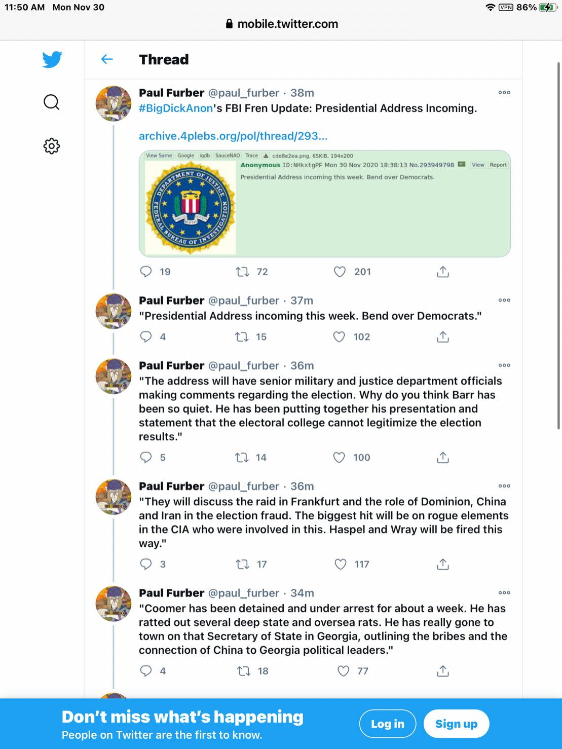Image resolution: width=562 pixels, height=749 pixels.
Task: Like the Frankfurt raid tweet
Action: pyautogui.click(x=341, y=564)
